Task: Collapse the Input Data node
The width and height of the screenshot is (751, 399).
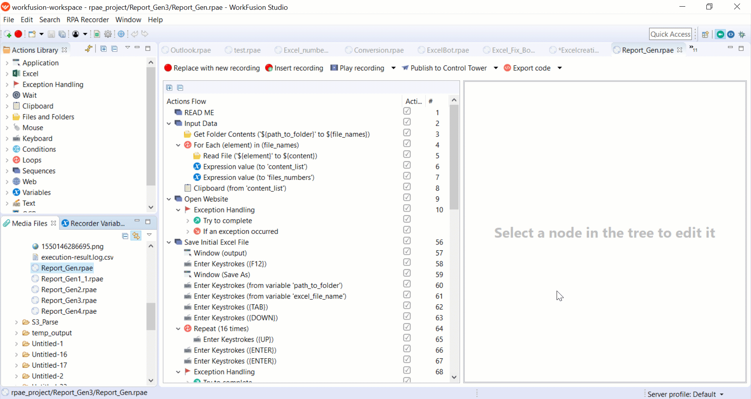Action: tap(169, 124)
